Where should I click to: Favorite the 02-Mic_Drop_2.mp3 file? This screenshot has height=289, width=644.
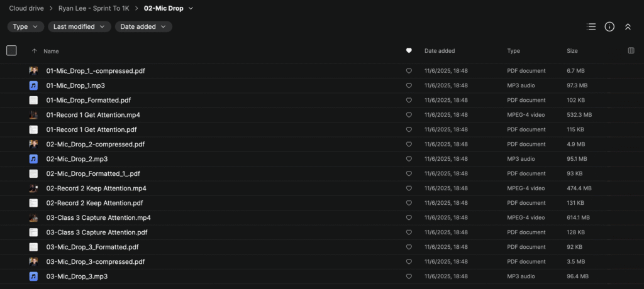(x=409, y=159)
